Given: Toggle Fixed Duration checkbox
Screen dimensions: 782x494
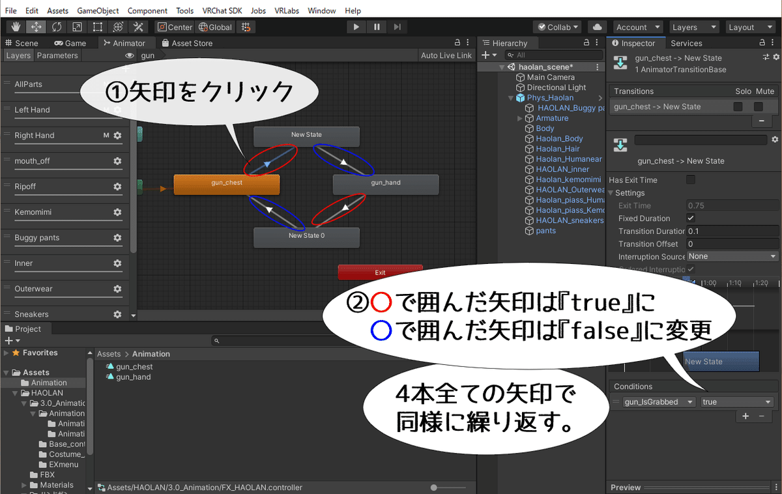Looking at the screenshot, I should 691,218.
